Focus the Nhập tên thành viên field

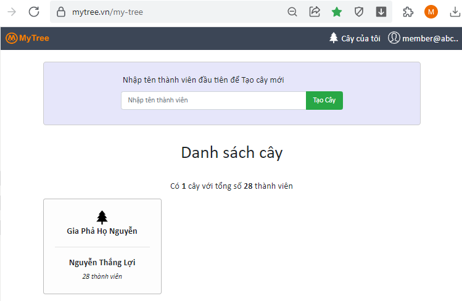point(213,100)
